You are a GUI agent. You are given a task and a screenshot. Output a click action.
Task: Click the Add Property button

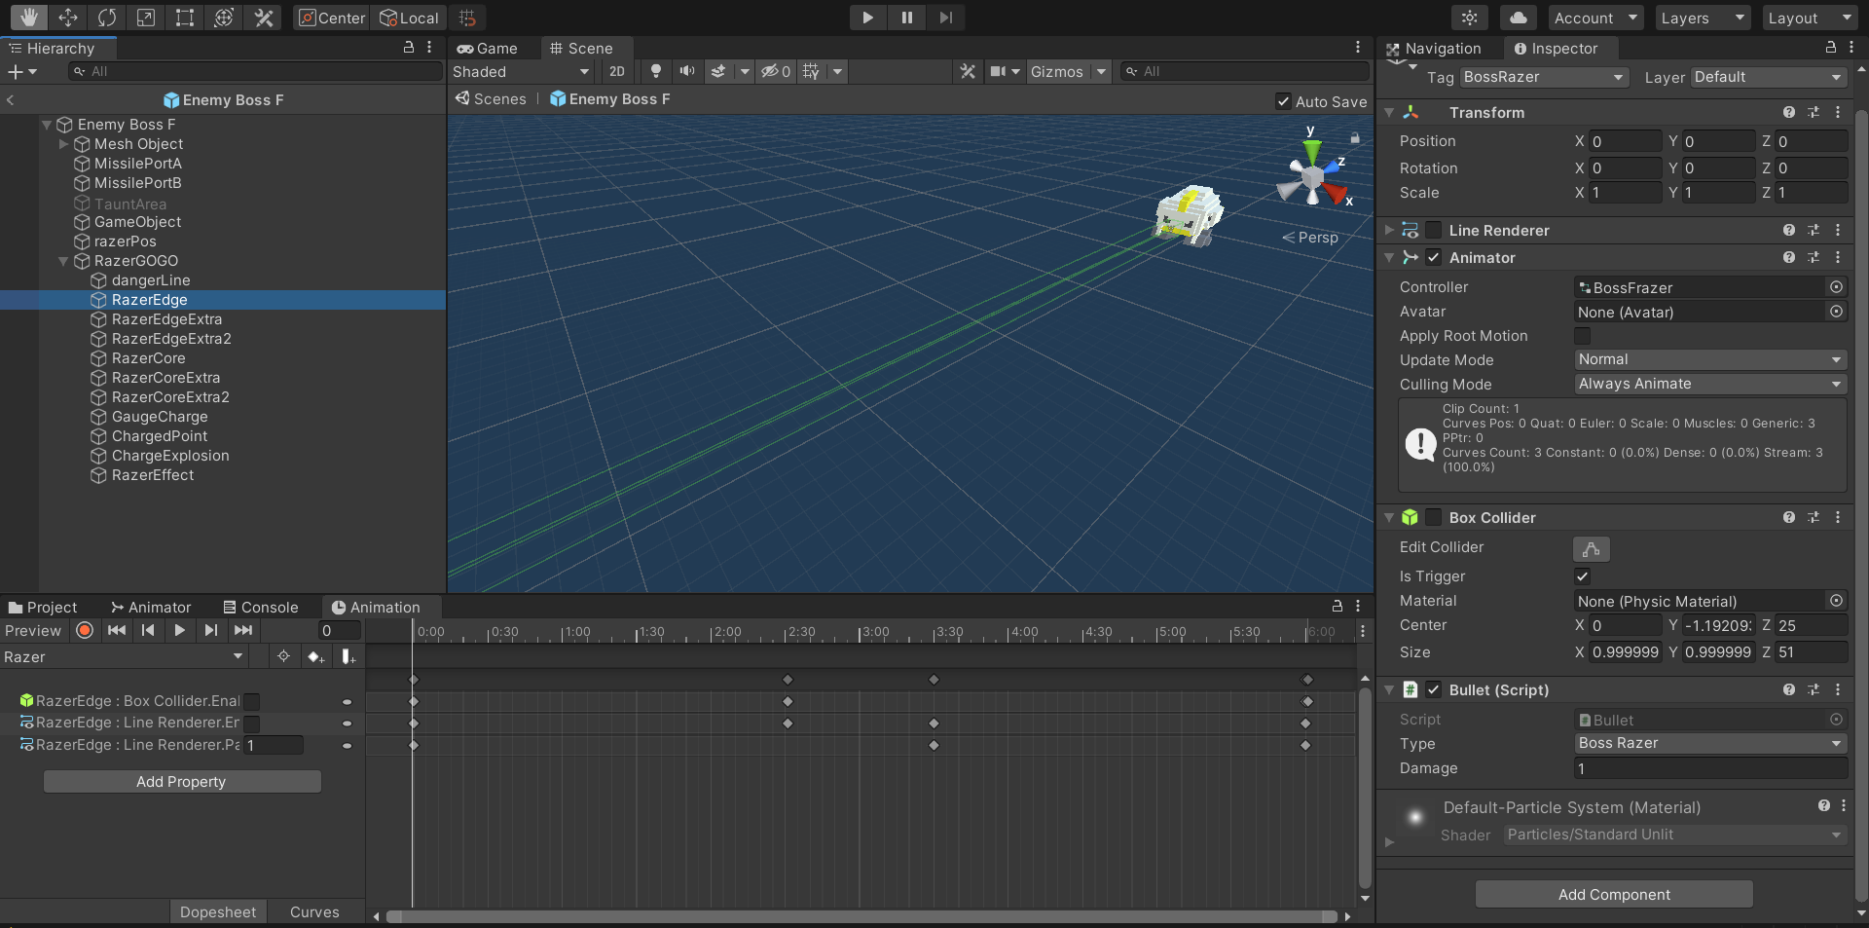click(x=182, y=782)
